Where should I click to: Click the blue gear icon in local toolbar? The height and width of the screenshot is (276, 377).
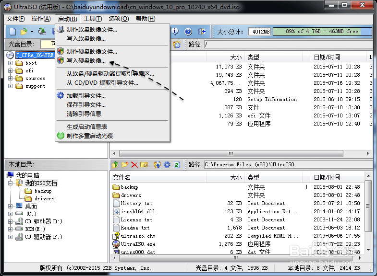click(167, 164)
